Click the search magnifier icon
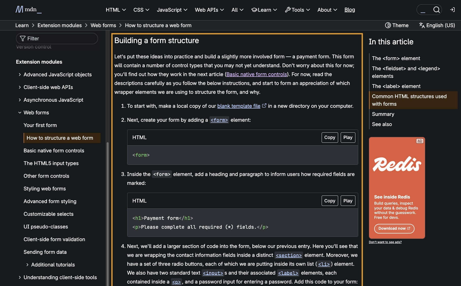 tap(436, 10)
